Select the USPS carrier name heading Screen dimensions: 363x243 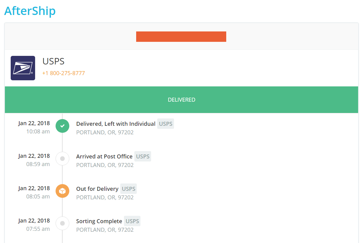[x=53, y=61]
